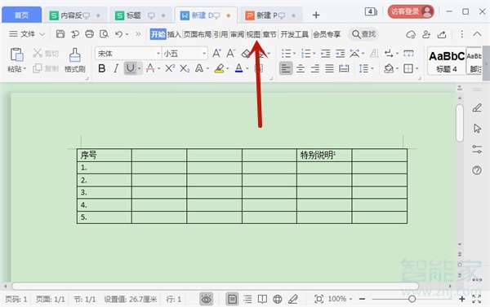Toggle Underline formatting
Viewport: 490px width, 307px height.
click(131, 68)
